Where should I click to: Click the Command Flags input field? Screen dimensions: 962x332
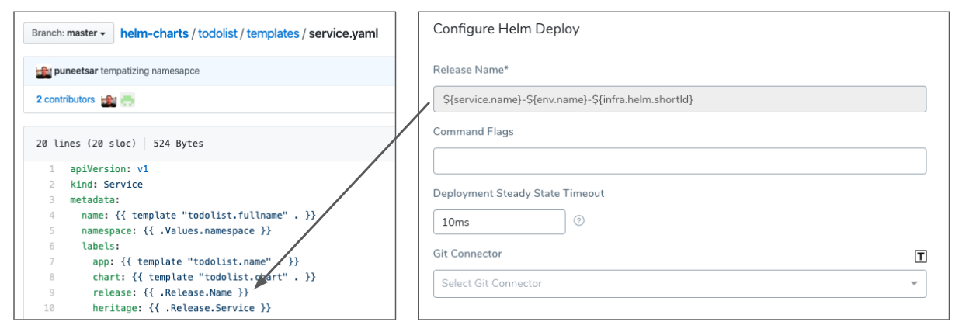pyautogui.click(x=679, y=161)
